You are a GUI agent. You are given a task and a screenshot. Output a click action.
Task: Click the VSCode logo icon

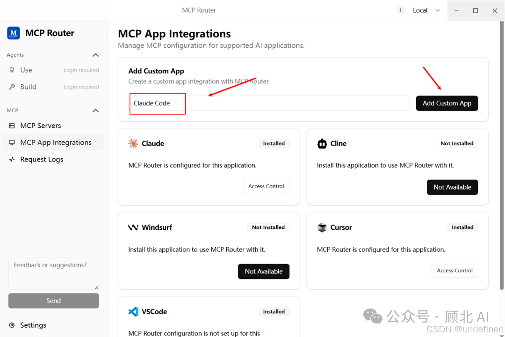[x=133, y=312]
